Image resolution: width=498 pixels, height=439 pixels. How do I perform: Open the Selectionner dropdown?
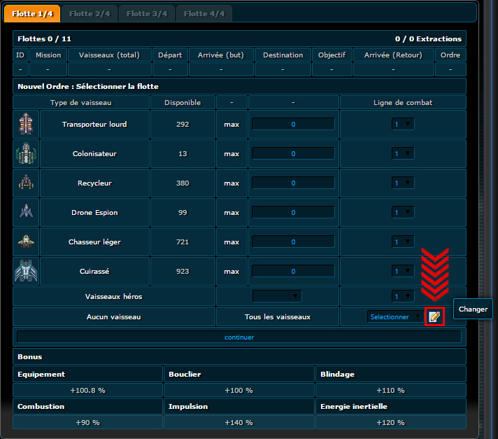pyautogui.click(x=394, y=317)
